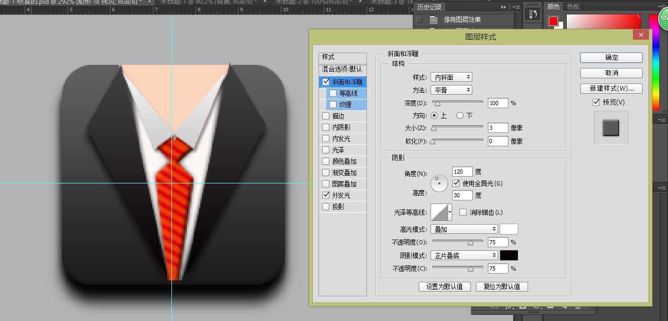Click 新建样式(W)... button
This screenshot has height=321, width=668.
click(611, 89)
